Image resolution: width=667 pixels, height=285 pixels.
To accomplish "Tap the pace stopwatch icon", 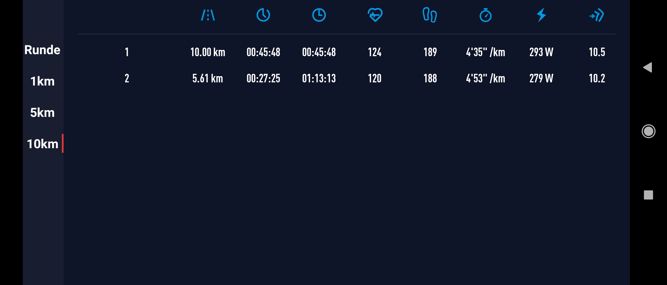I will tap(485, 15).
